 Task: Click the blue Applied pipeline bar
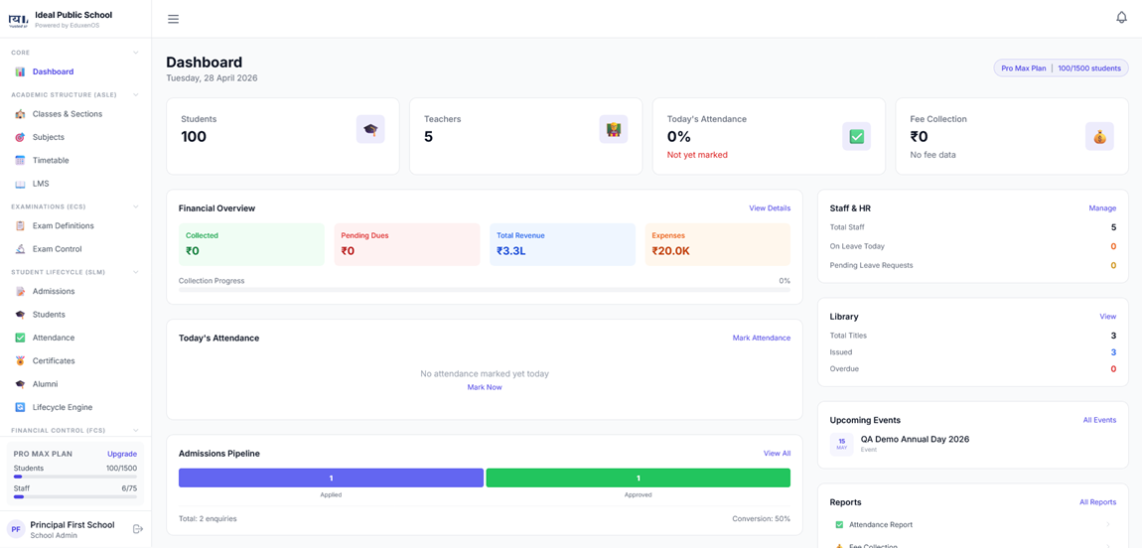click(x=331, y=479)
